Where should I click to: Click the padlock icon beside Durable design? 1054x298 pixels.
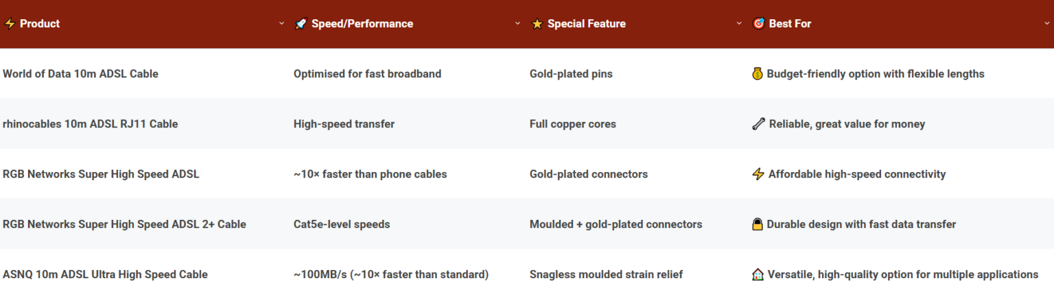tap(758, 224)
